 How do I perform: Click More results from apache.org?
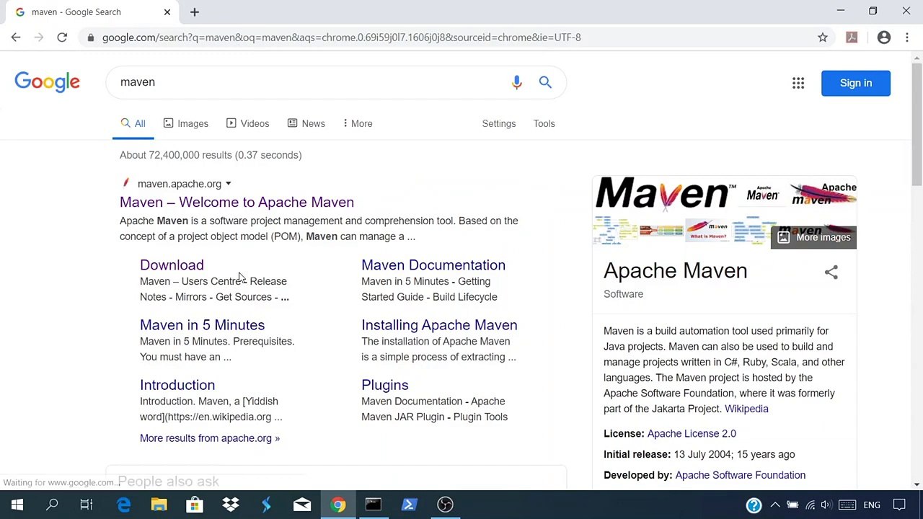(x=210, y=438)
